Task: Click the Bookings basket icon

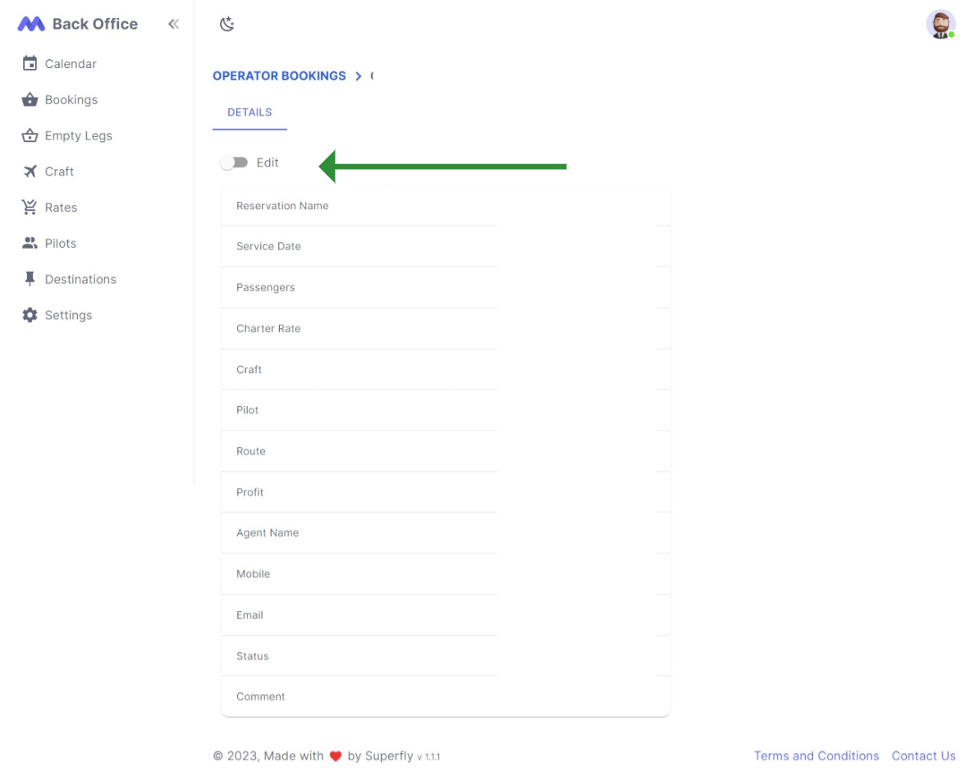Action: tap(30, 100)
